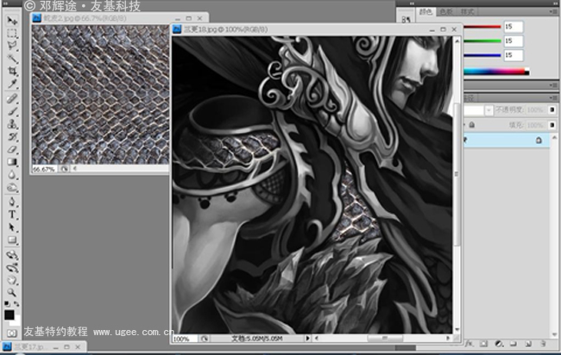
Task: Select the Pen tool
Action: (x=12, y=202)
